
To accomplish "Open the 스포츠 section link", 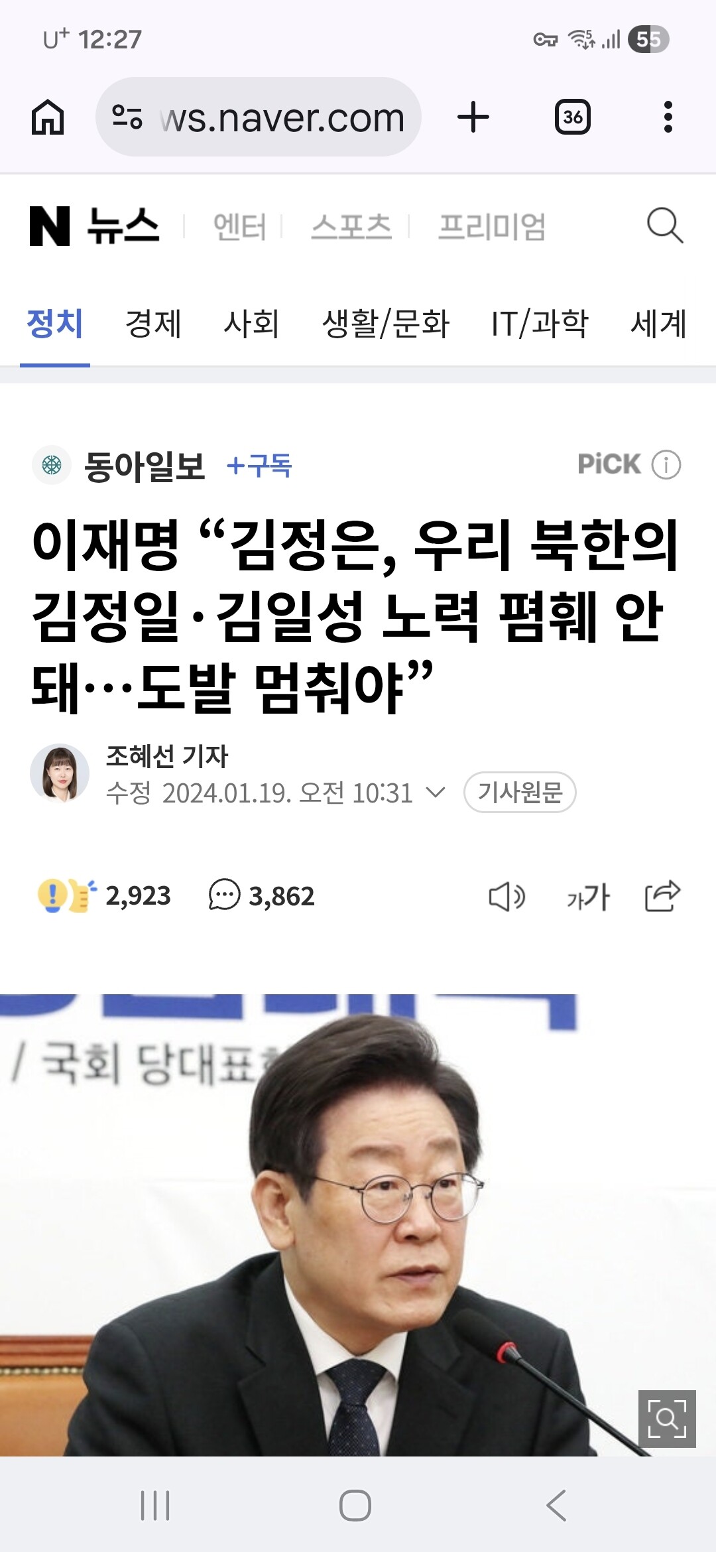I will (x=351, y=226).
